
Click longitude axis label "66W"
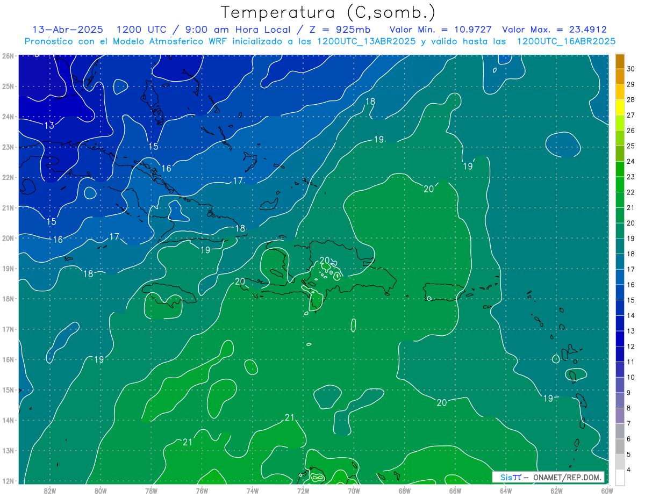(455, 490)
